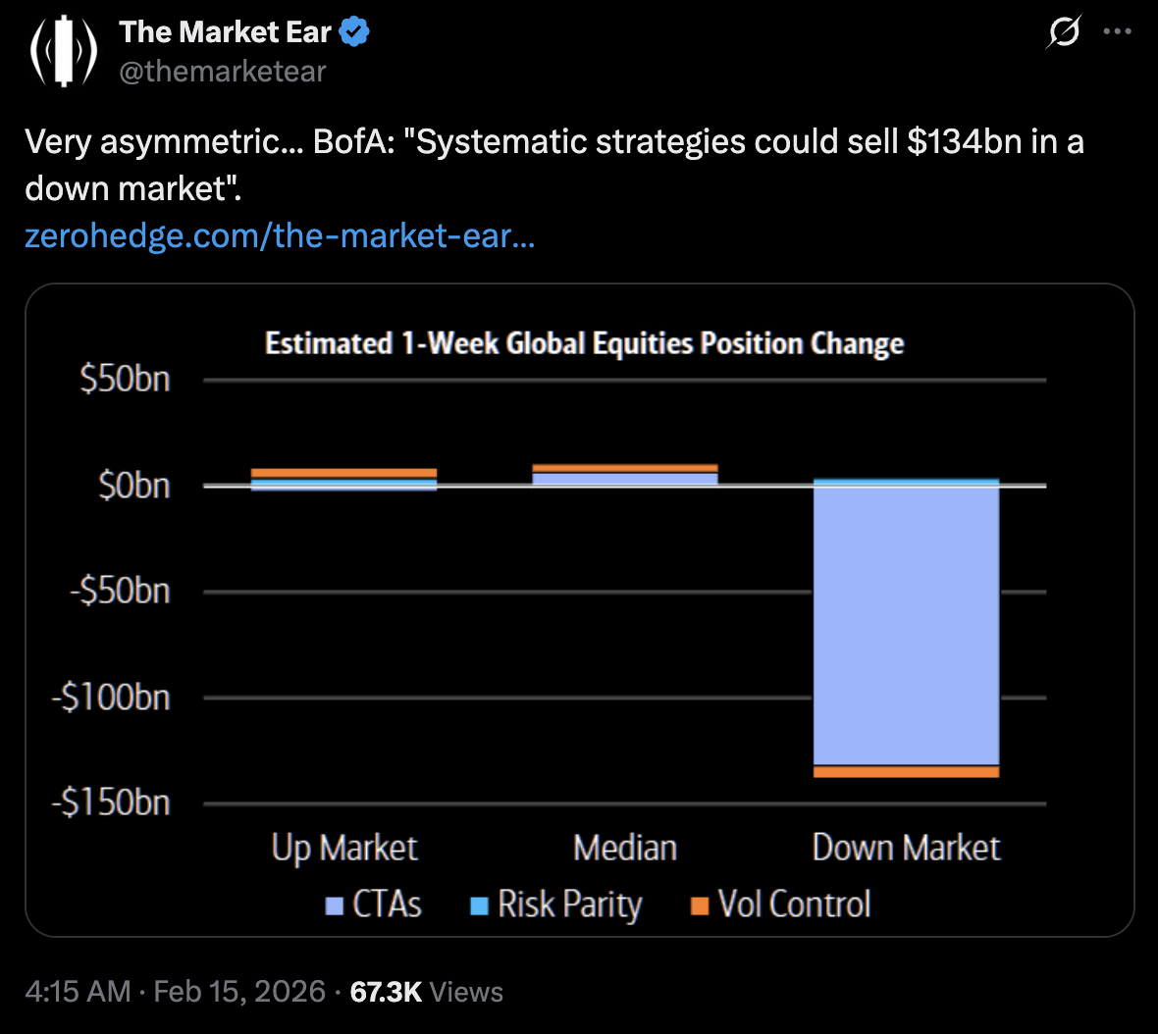1158x1034 pixels.
Task: Click the -$100bn axis label
Action: point(111,698)
